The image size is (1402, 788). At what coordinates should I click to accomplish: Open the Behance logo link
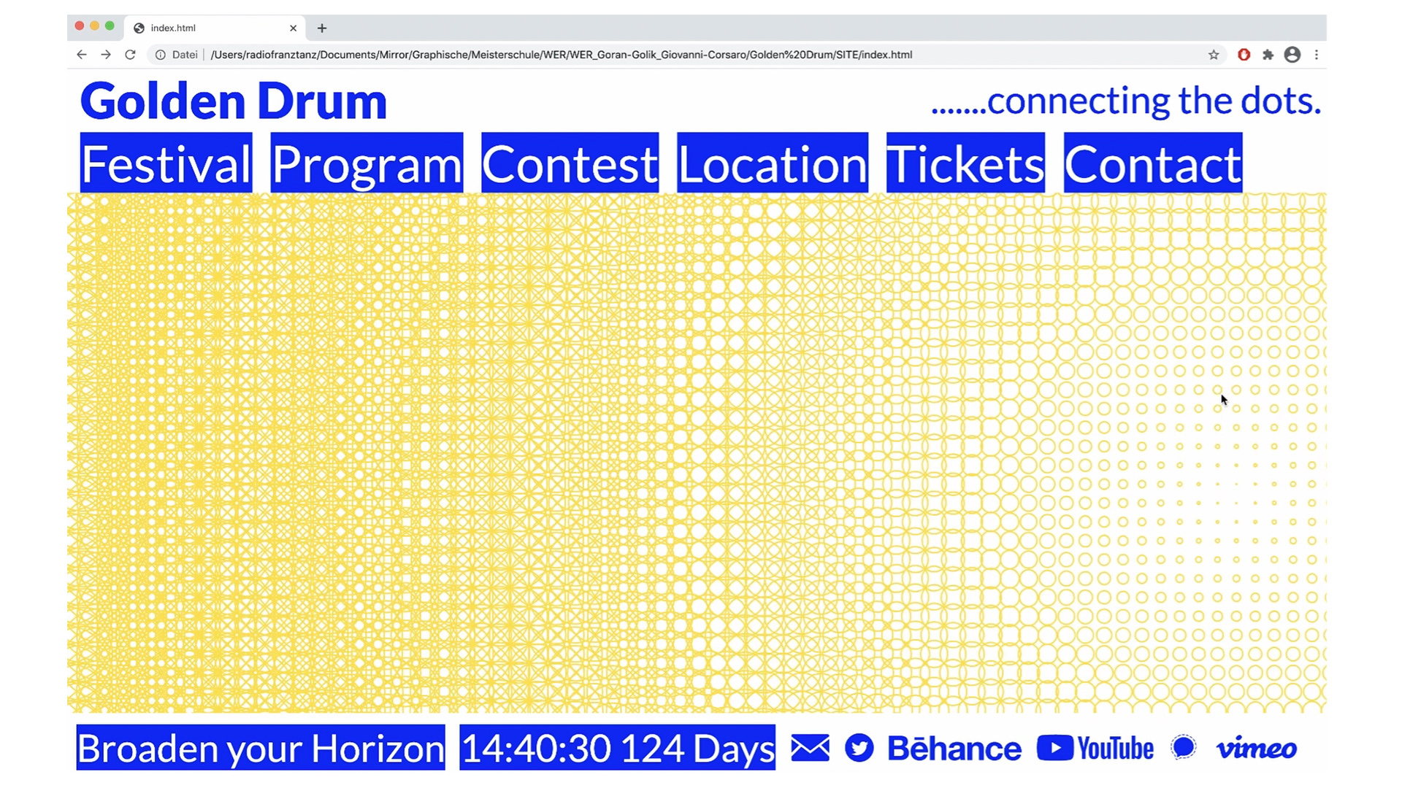click(954, 749)
